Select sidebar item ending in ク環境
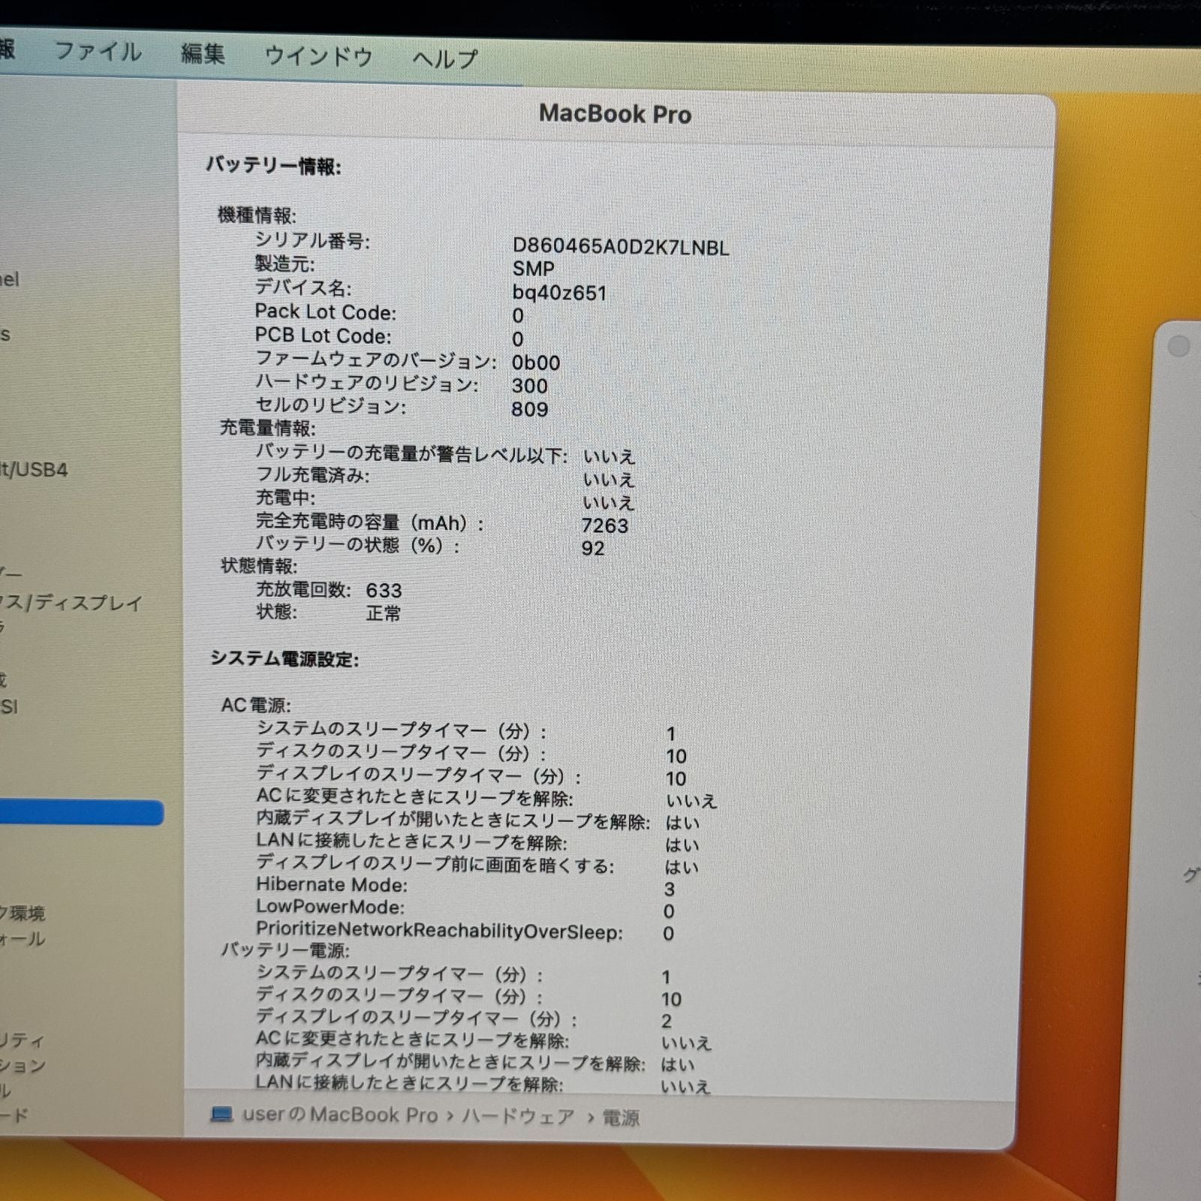The image size is (1201, 1201). point(23,914)
